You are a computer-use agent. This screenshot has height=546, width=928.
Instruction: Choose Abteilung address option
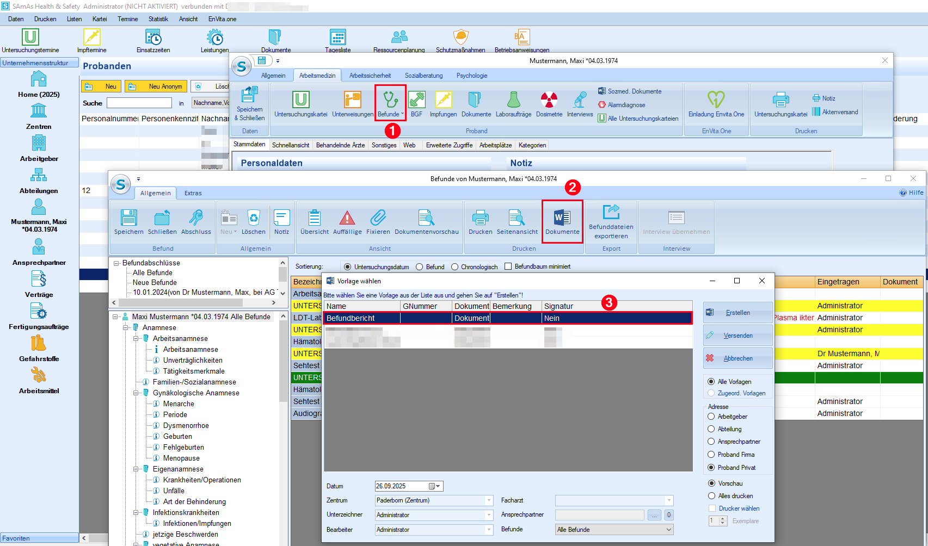tap(711, 429)
